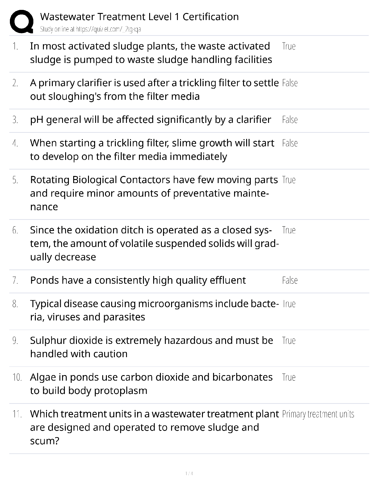
Task: Click the Primary treatment units answer
Action: point(318,414)
